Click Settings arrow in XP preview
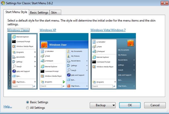 coord(87,66)
